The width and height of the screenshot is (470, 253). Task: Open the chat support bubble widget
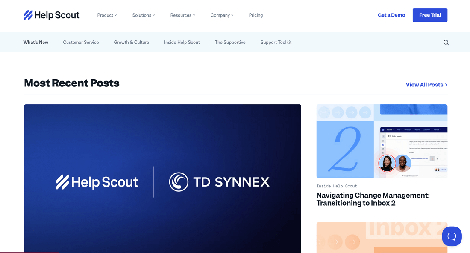(x=452, y=236)
